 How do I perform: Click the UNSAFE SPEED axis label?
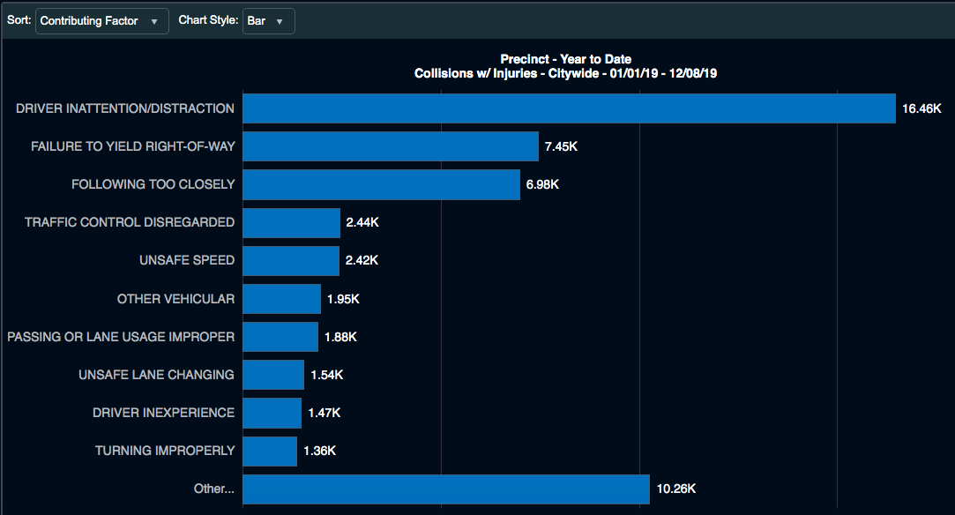pyautogui.click(x=187, y=260)
